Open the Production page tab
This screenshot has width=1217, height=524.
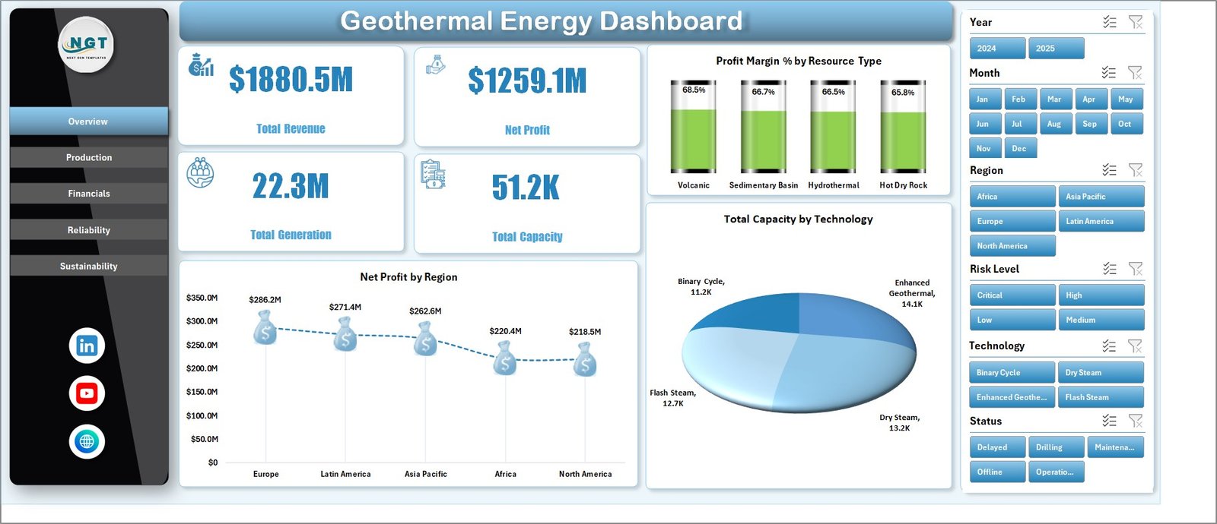(x=88, y=157)
